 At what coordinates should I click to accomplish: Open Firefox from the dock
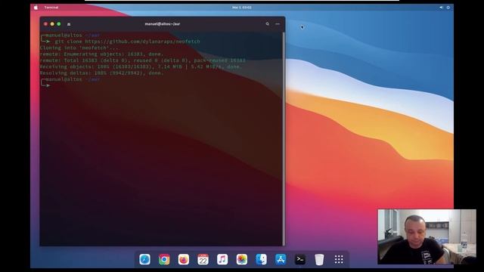pyautogui.click(x=184, y=259)
